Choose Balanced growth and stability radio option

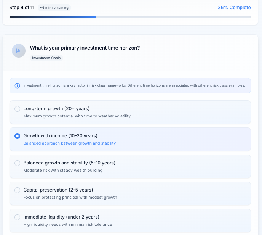(x=17, y=163)
